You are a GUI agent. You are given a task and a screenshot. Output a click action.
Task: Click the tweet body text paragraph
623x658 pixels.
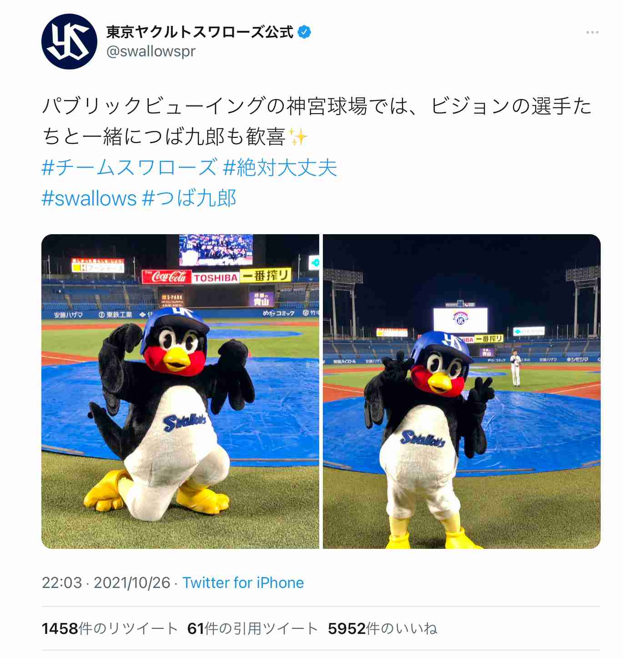pyautogui.click(x=317, y=121)
